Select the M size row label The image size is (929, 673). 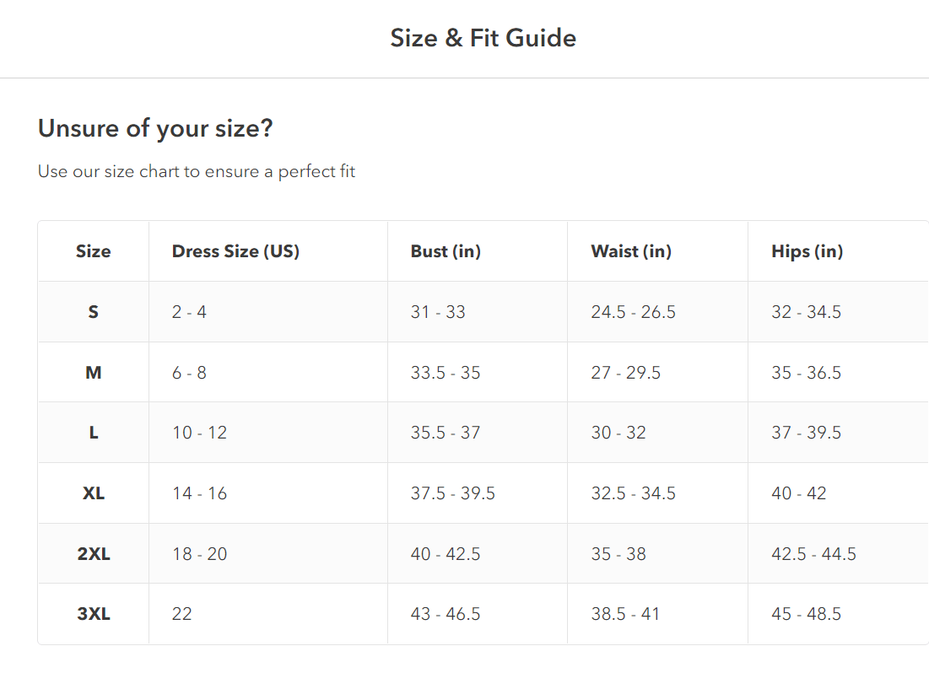tap(93, 373)
